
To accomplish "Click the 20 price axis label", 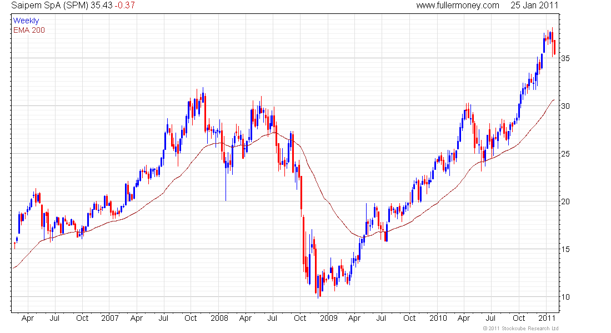I will pos(565,202).
